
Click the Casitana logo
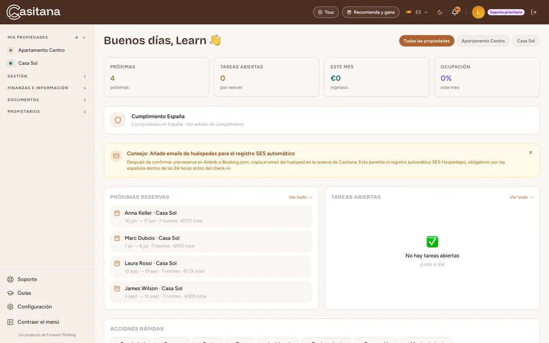point(33,12)
